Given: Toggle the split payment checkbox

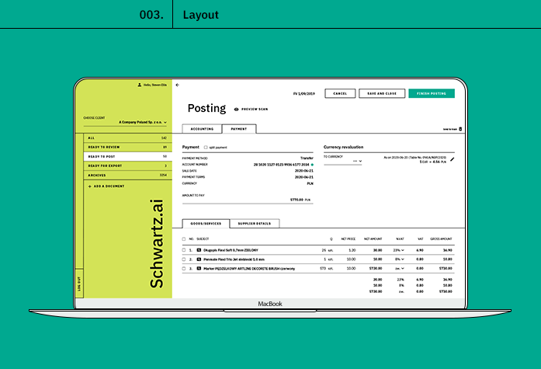Looking at the screenshot, I should pos(206,148).
